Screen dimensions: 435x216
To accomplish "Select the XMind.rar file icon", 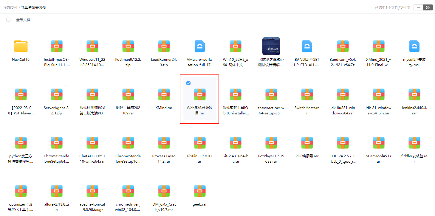I will tap(164, 94).
